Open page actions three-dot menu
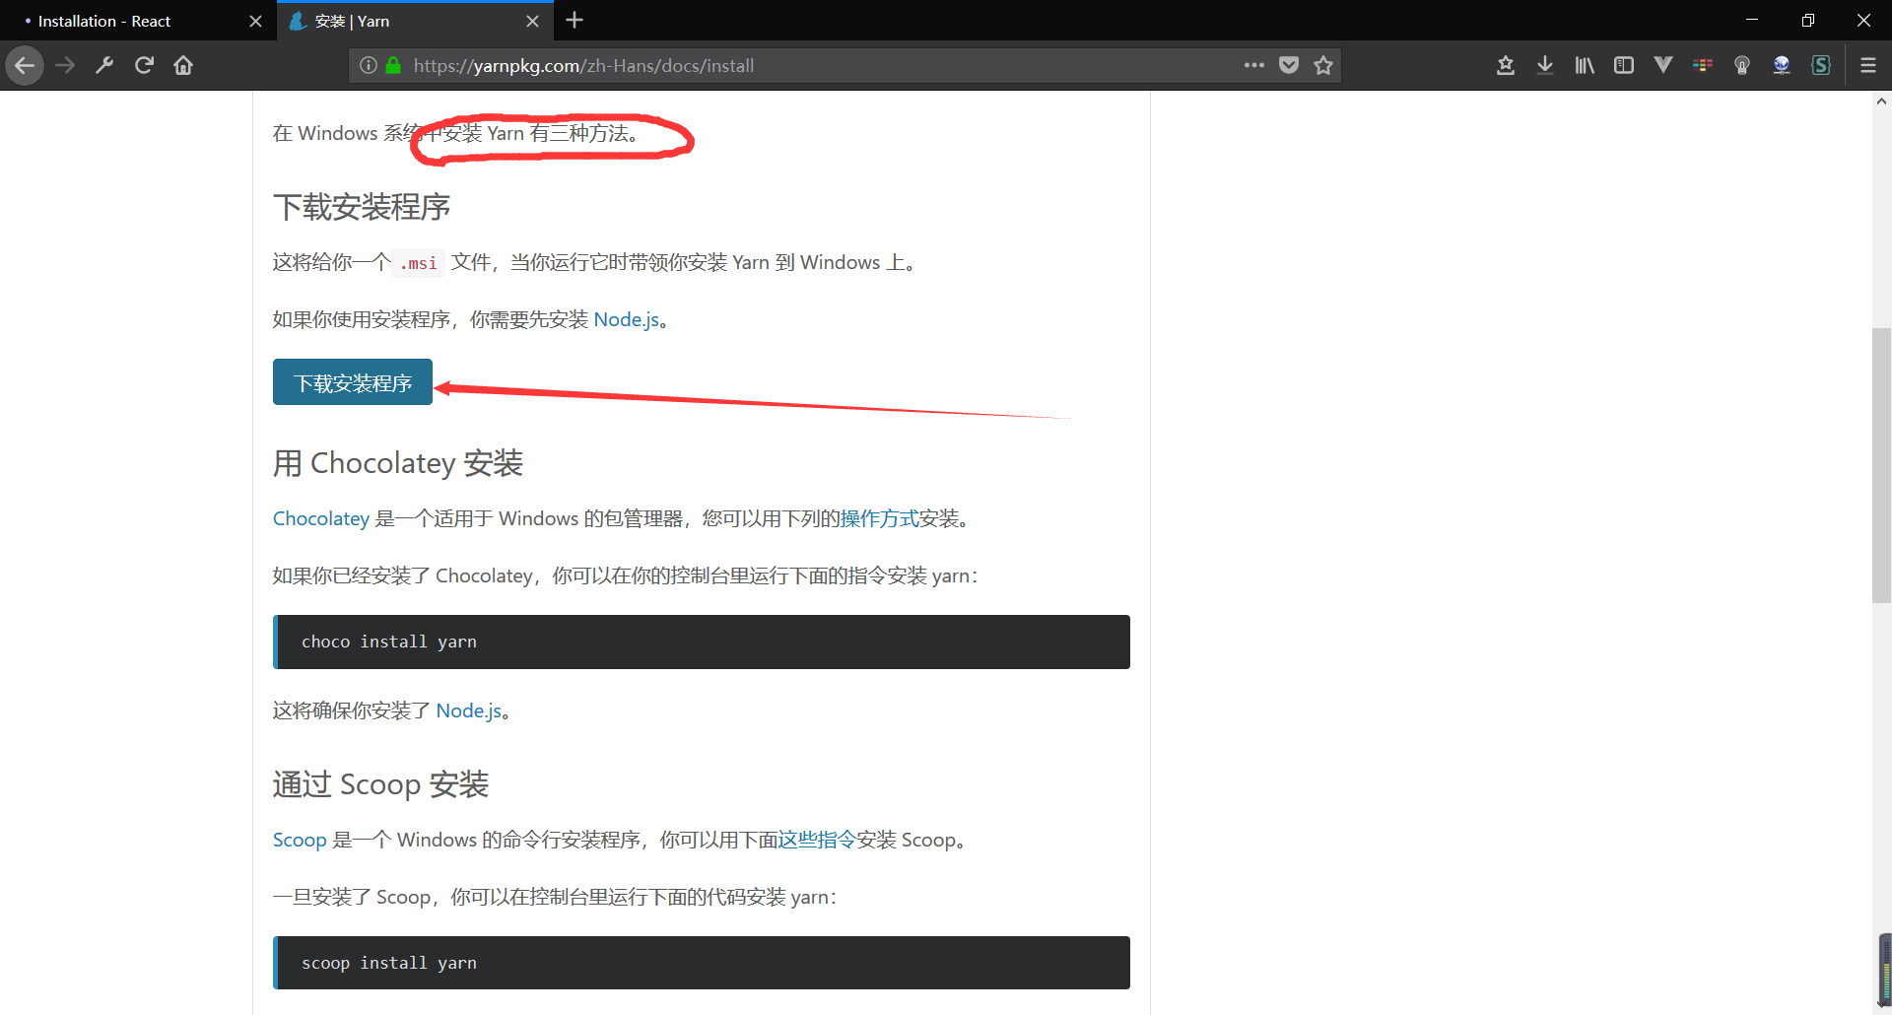Image resolution: width=1892 pixels, height=1015 pixels. click(1253, 66)
